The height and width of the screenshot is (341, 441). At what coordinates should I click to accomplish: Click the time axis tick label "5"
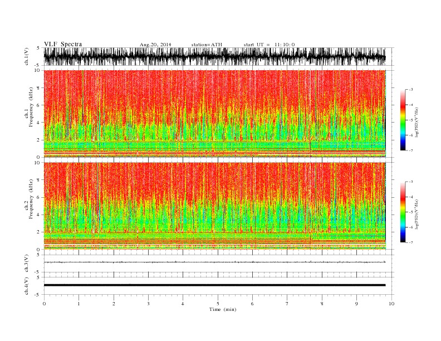click(x=218, y=304)
